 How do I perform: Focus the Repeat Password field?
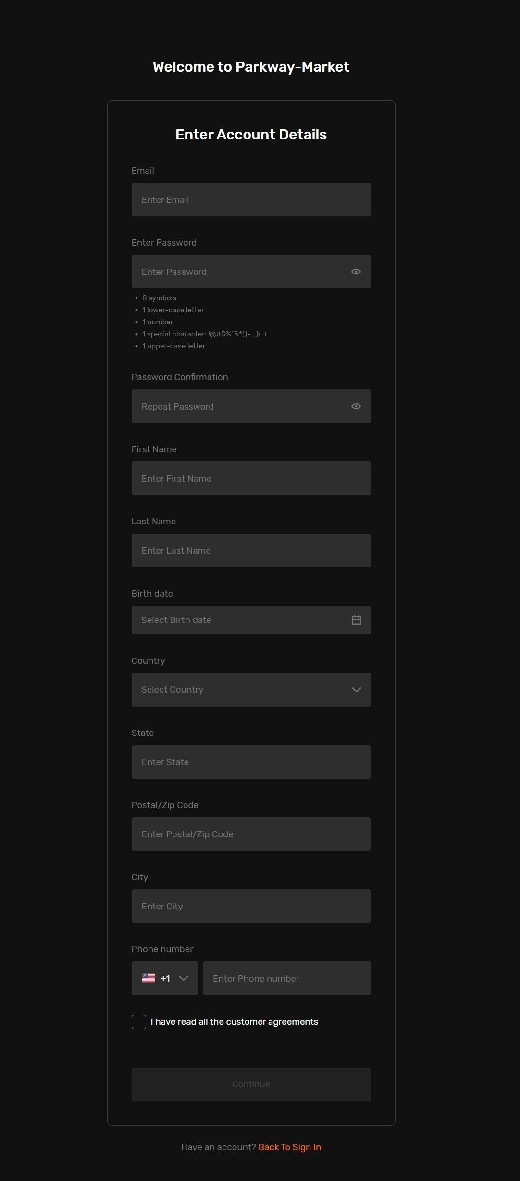coord(251,406)
